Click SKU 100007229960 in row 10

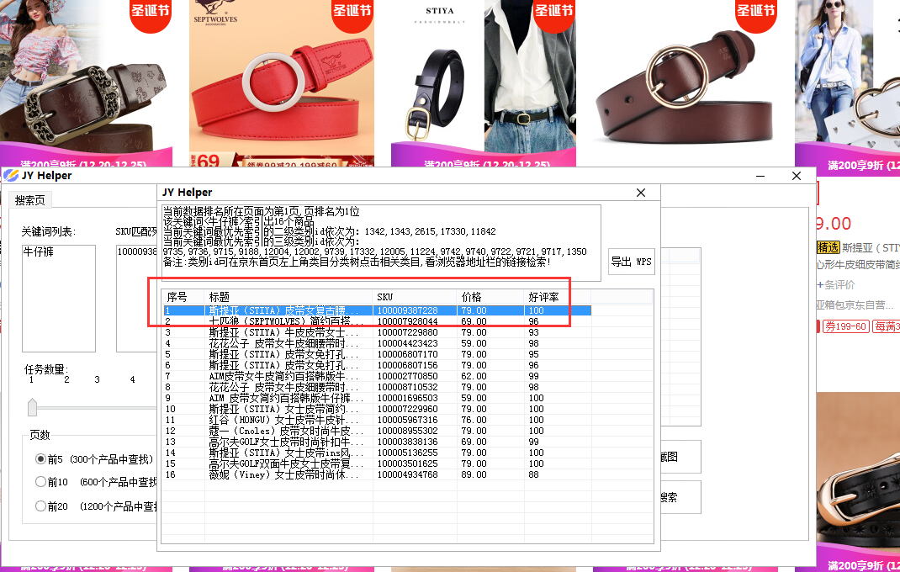[408, 408]
